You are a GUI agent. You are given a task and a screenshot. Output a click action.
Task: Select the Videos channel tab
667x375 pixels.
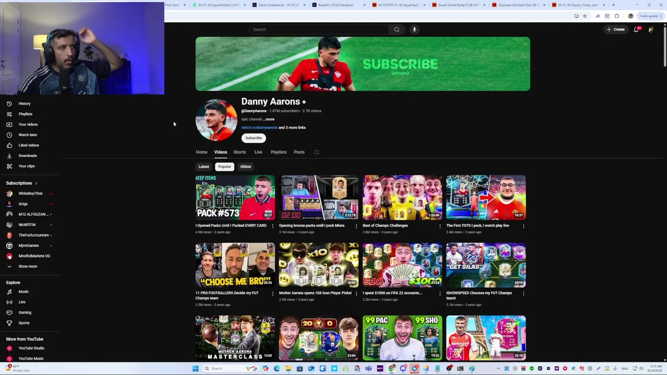[x=220, y=152]
